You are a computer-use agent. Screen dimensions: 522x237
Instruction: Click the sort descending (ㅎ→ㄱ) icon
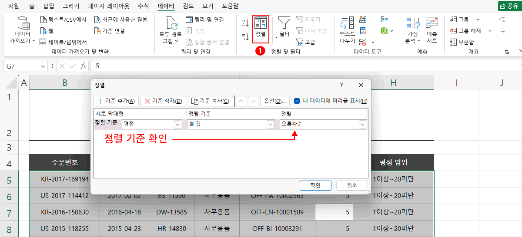245,36
